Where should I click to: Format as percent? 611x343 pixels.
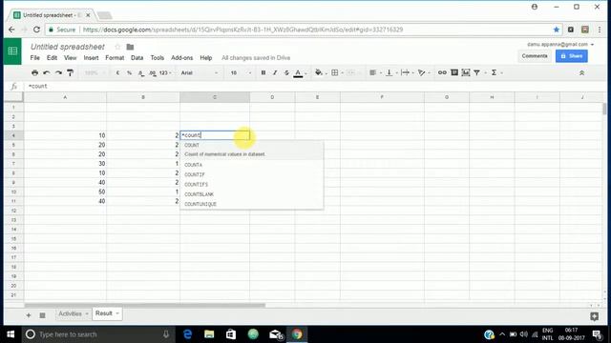(x=129, y=72)
